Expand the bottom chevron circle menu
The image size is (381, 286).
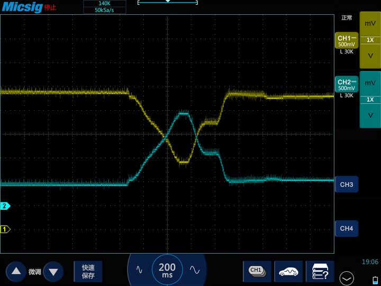coord(347,279)
